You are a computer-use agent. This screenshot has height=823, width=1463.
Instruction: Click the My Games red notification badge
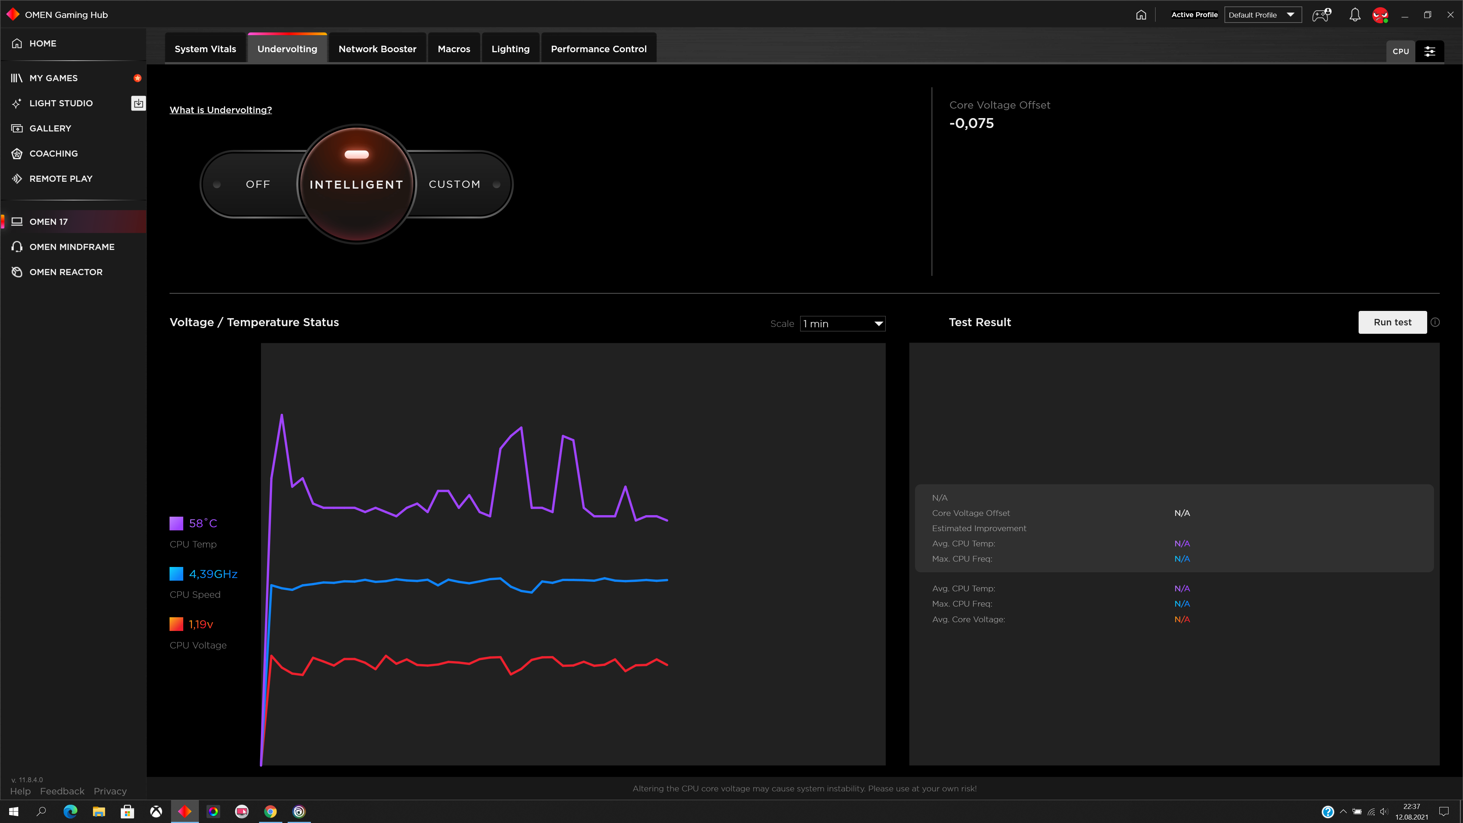click(138, 78)
